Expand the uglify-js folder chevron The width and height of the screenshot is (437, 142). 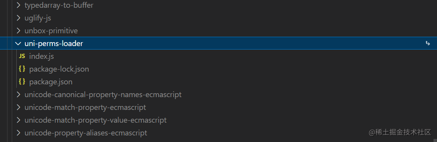tap(18, 18)
